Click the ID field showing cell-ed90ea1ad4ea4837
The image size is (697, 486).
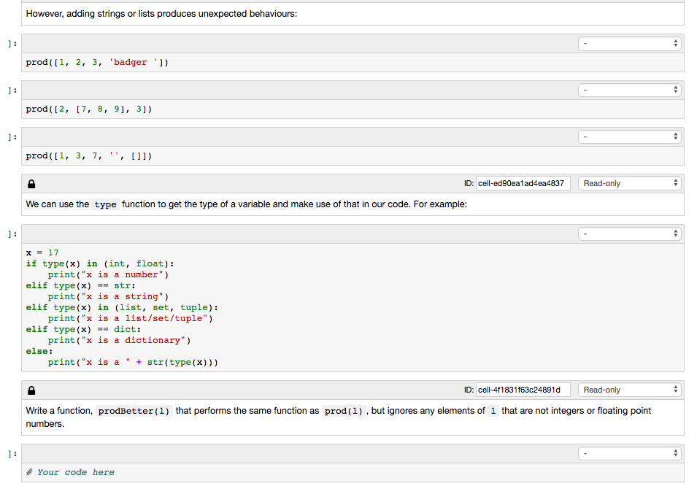pos(522,182)
